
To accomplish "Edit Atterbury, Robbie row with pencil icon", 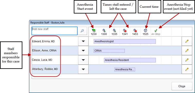I will point(187,69).
